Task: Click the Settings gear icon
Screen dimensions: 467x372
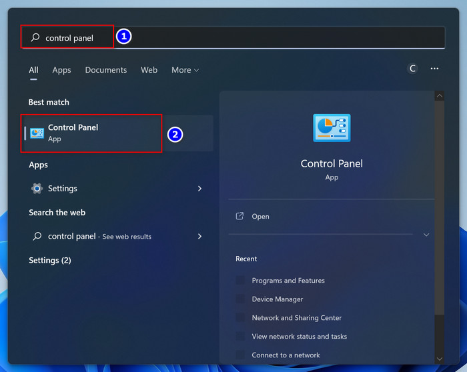Action: (x=37, y=189)
